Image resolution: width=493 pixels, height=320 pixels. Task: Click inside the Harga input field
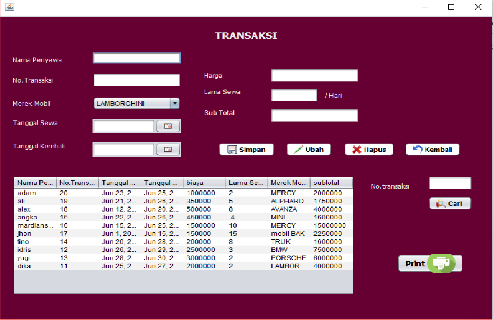(x=314, y=75)
